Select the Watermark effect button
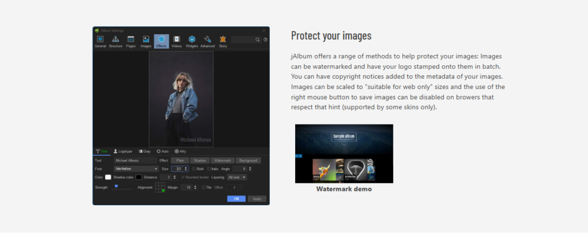The height and width of the screenshot is (234, 588). coord(222,160)
